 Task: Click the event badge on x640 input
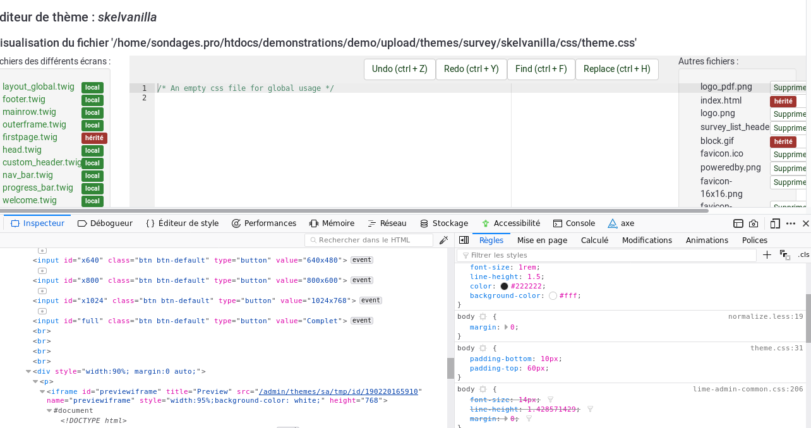[x=362, y=260]
